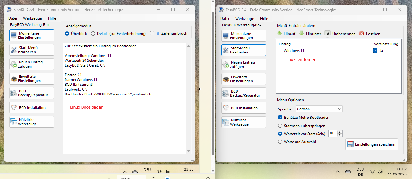The height and width of the screenshot is (179, 412).
Task: Click the cloud tray icon on the left taskbar
Action: 135,172
